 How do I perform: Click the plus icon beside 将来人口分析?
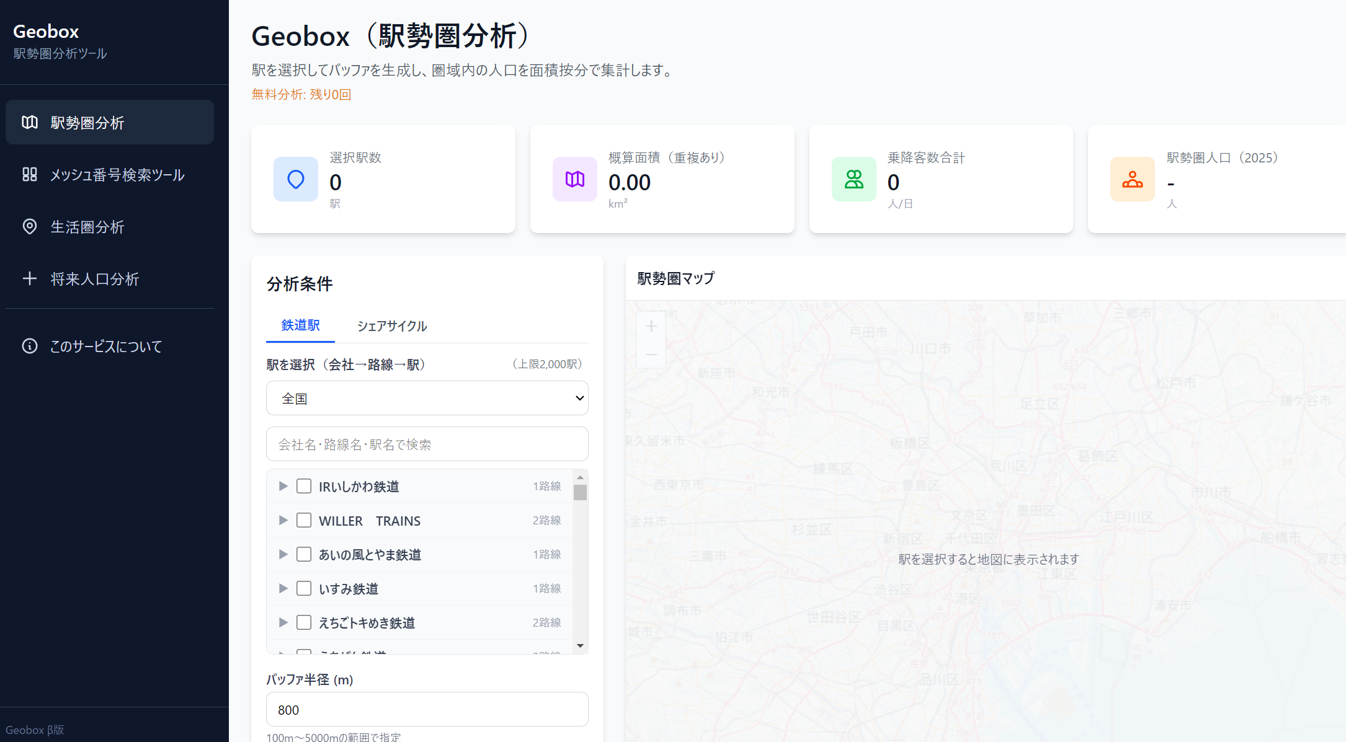click(x=30, y=278)
